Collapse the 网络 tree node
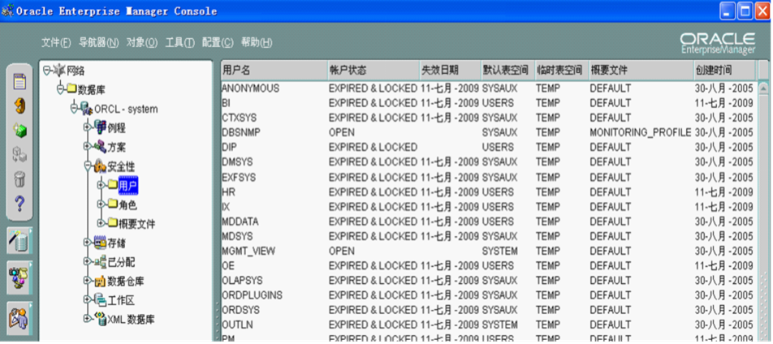 [47, 71]
